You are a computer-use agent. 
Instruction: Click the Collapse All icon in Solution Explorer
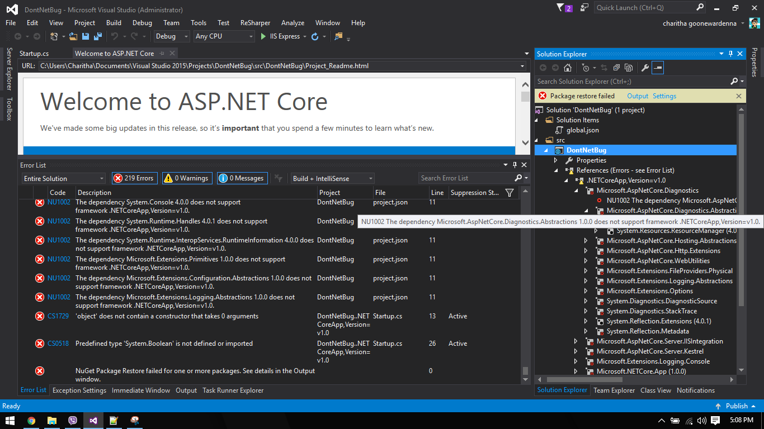616,68
